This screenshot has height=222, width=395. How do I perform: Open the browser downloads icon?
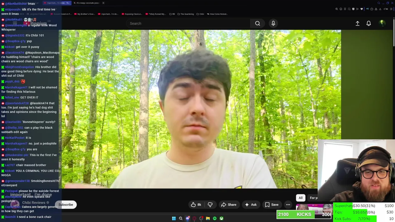point(380,9)
